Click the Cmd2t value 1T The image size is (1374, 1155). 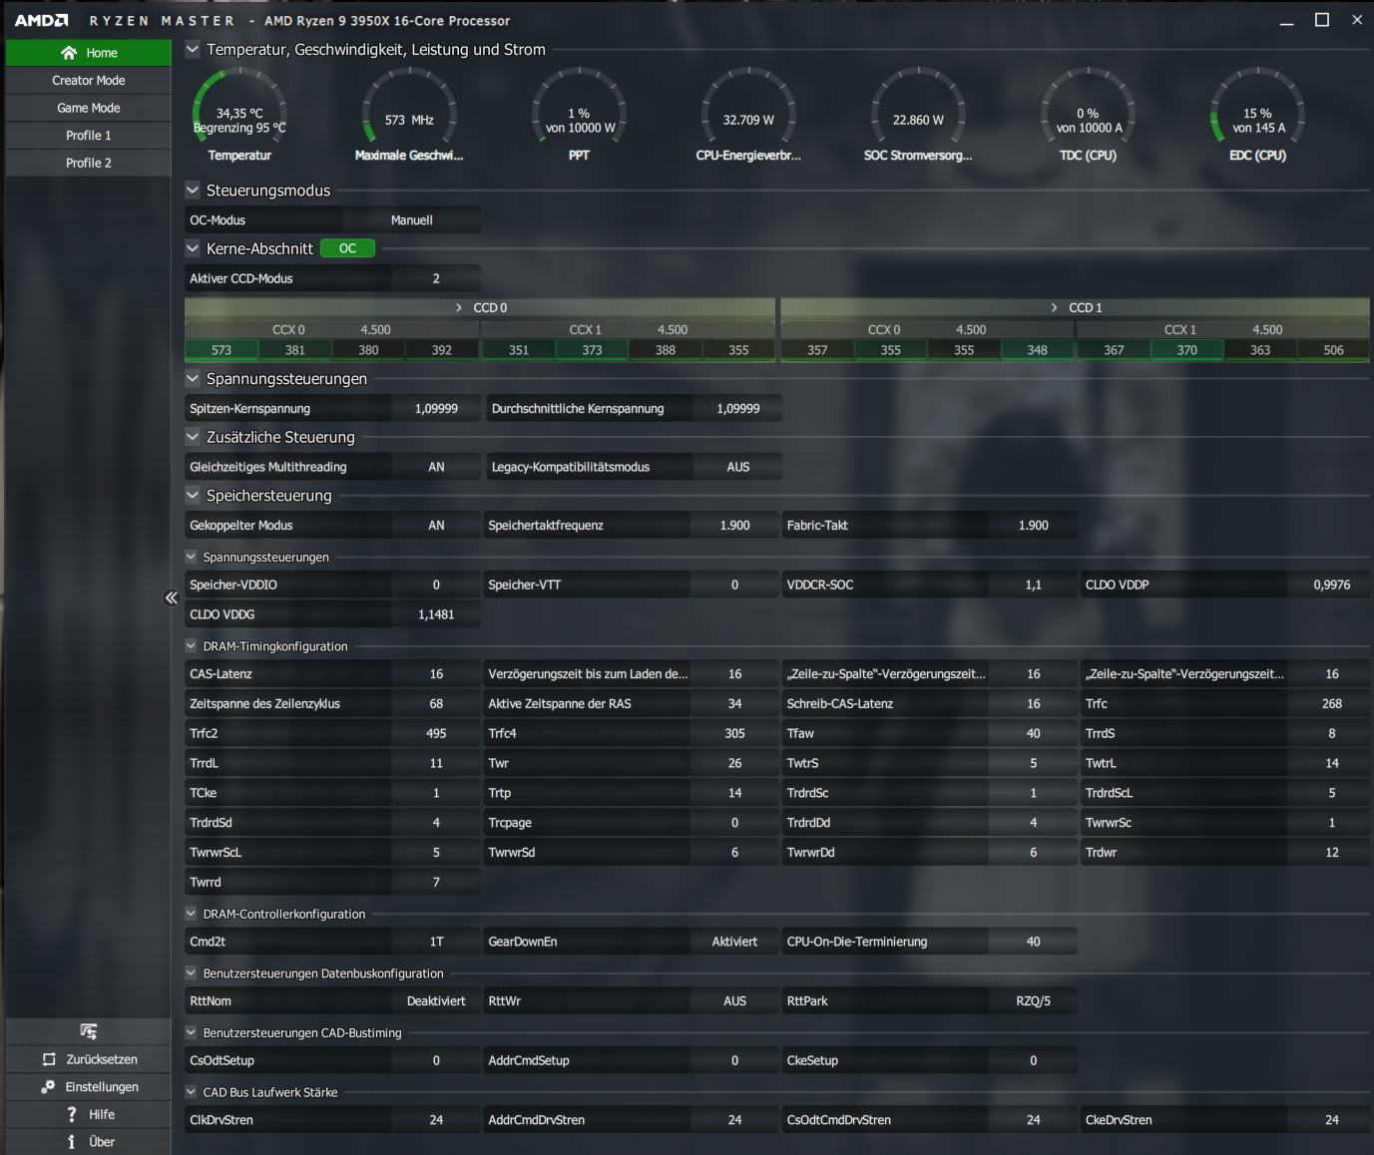(x=436, y=942)
